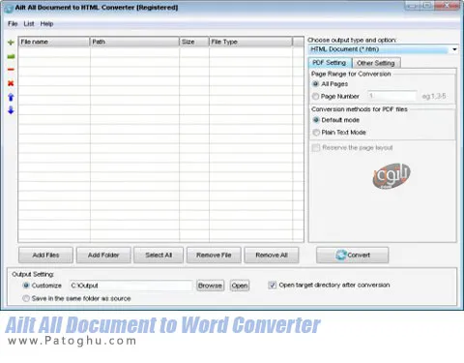Click the blue move-down arrow icon

point(11,110)
